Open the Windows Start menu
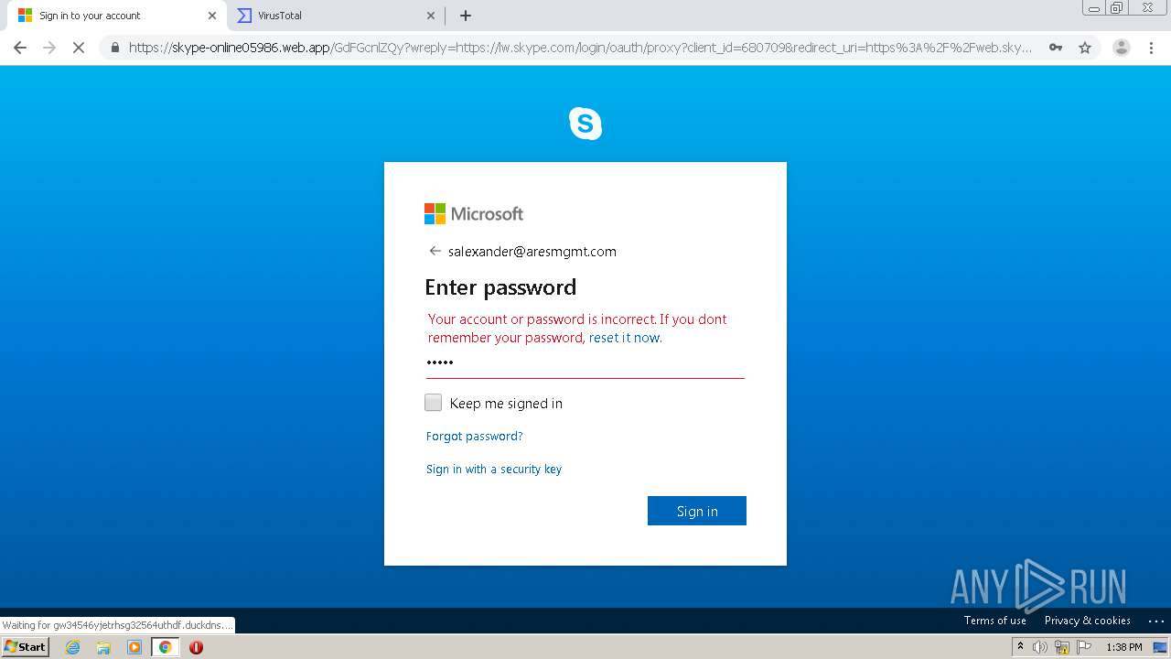The image size is (1171, 659). pyautogui.click(x=25, y=647)
